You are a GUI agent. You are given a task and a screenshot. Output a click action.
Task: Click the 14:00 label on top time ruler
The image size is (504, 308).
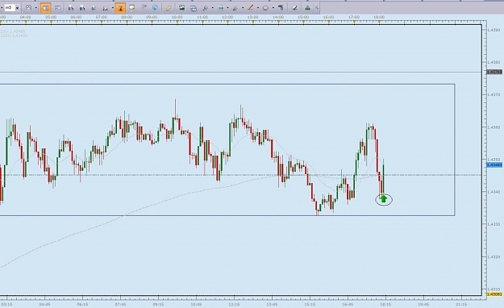(278, 17)
